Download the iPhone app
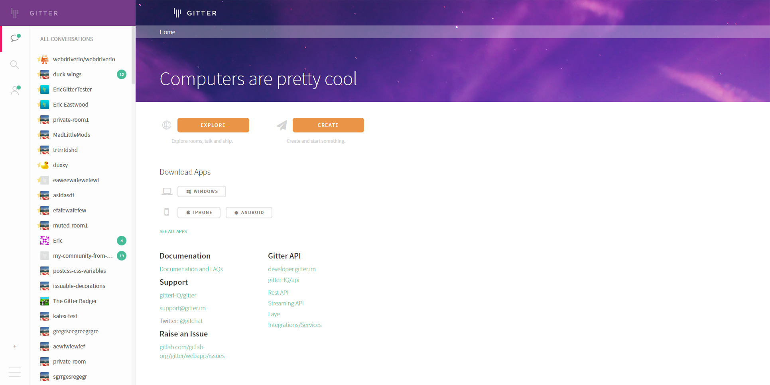 pos(199,212)
